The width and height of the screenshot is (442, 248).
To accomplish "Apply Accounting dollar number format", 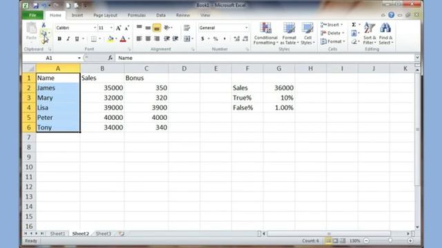I will 202,39.
